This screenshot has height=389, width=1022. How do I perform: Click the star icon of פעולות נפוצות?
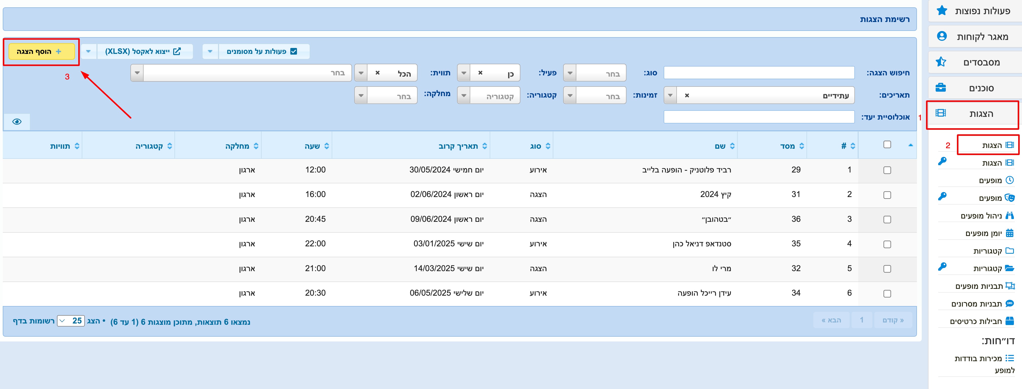[x=942, y=11]
